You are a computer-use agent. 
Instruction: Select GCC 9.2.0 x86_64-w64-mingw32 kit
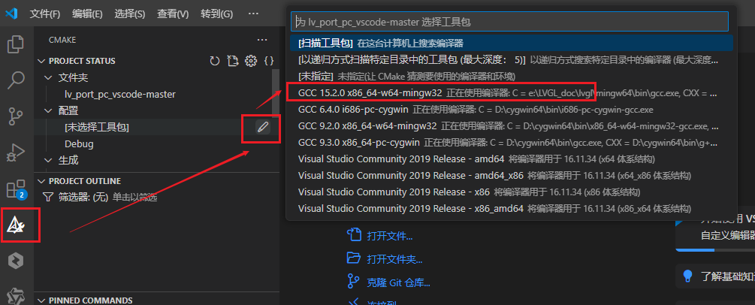point(512,126)
